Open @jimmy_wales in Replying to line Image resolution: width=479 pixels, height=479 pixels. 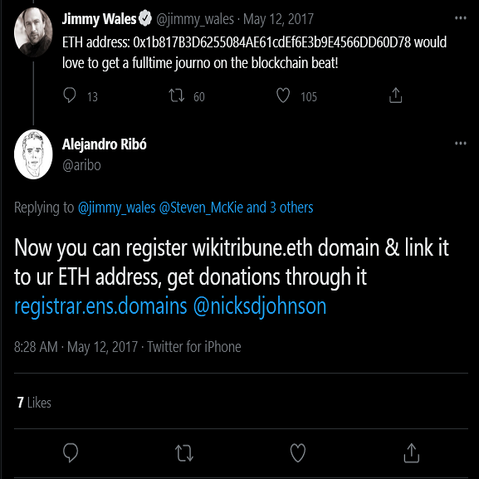point(117,208)
